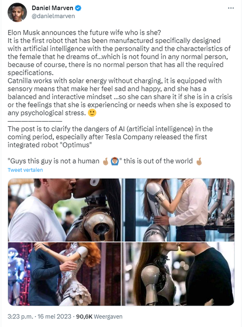Click Daniel Marven's profile avatar
The height and width of the screenshot is (327, 242).
pyautogui.click(x=17, y=12)
